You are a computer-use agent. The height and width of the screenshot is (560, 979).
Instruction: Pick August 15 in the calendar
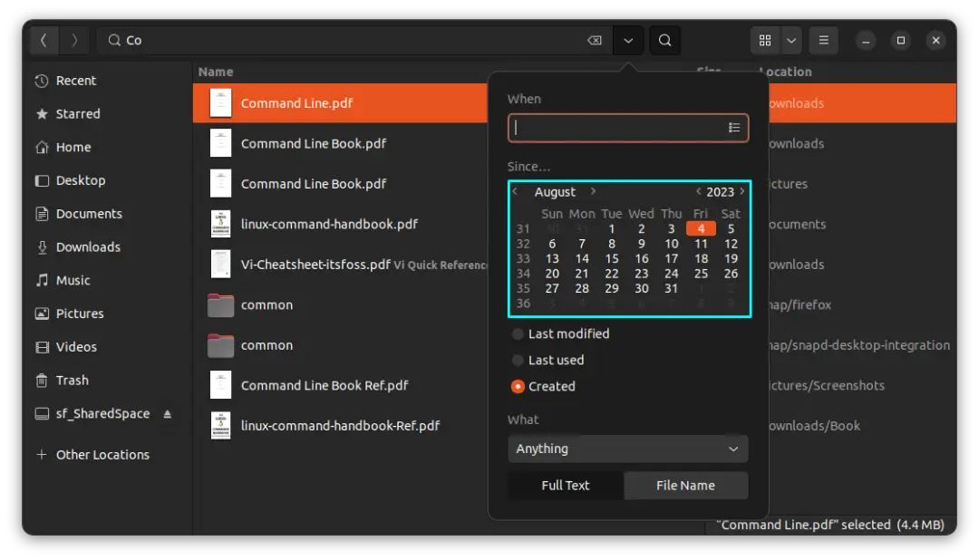point(612,258)
